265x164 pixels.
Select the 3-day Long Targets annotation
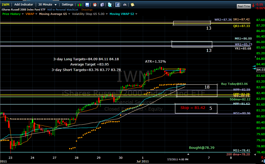click(x=86, y=59)
